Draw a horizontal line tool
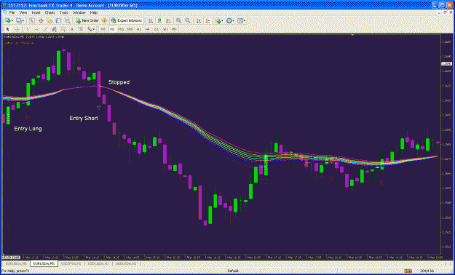 point(36,29)
